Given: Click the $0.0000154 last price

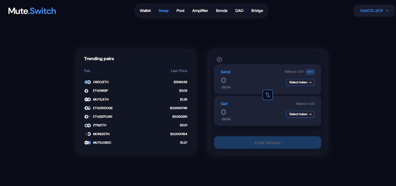Looking at the screenshot, I should tap(179, 134).
